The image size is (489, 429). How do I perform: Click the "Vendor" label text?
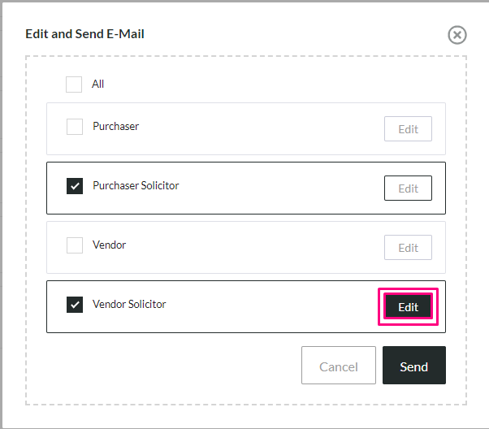(x=109, y=245)
